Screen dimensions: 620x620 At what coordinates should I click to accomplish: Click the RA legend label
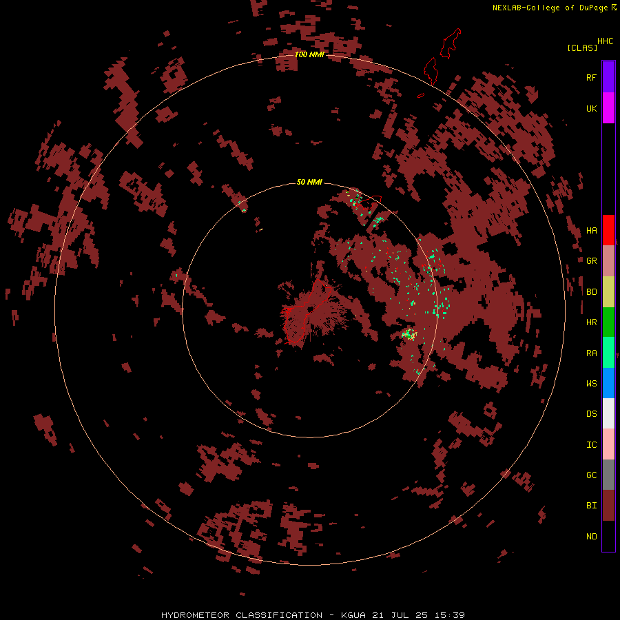coord(591,353)
